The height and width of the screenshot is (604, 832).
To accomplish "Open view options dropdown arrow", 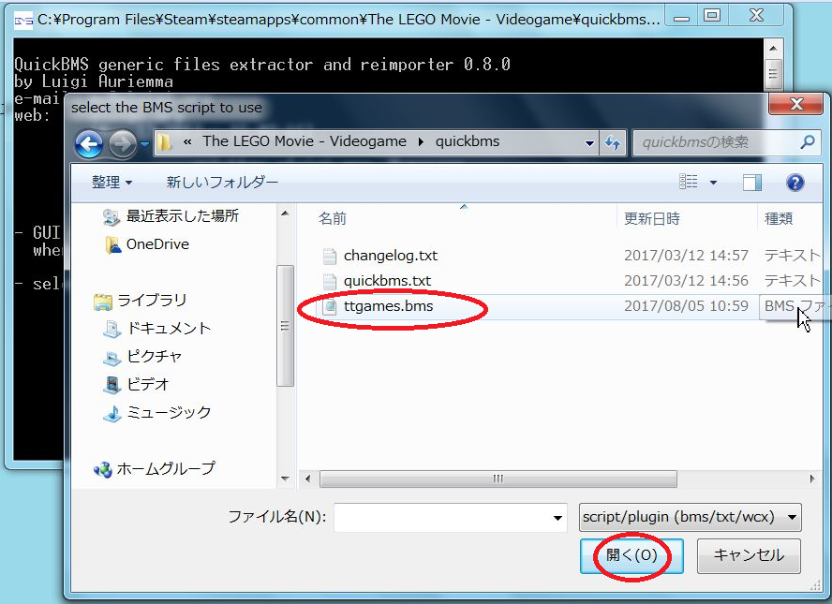I will click(714, 183).
